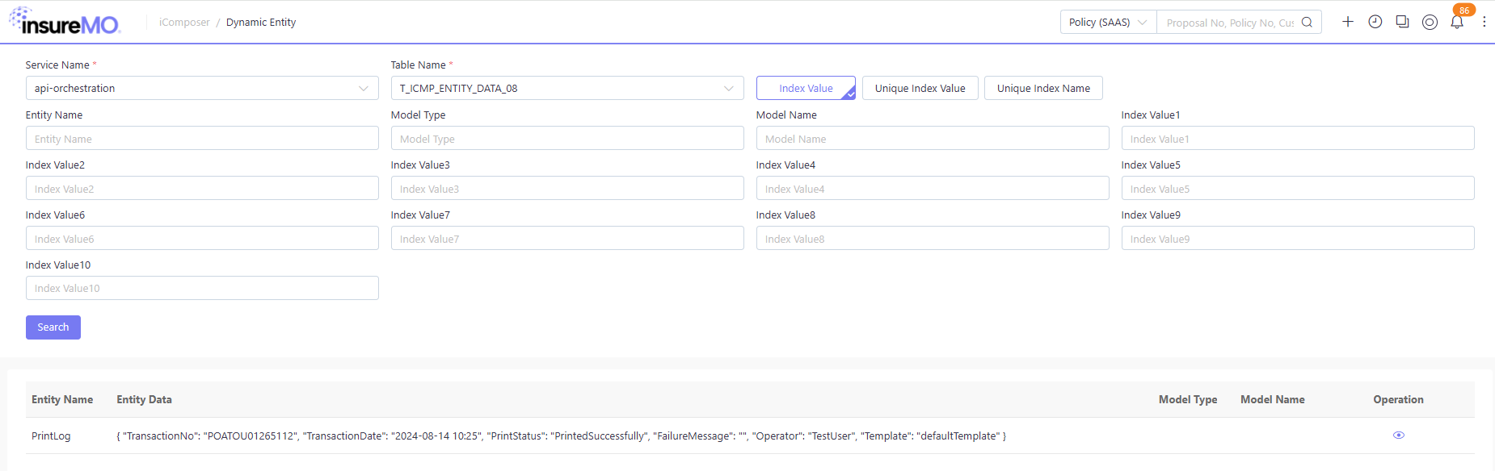This screenshot has width=1495, height=471.
Task: Select the Index Value toggle button
Action: click(x=806, y=88)
